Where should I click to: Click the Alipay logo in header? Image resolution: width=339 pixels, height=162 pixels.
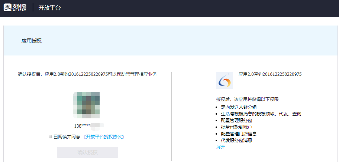[15, 8]
